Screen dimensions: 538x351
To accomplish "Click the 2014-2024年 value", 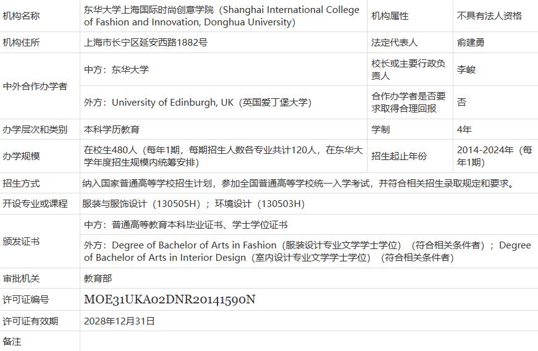I will pyautogui.click(x=494, y=156).
